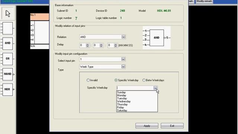Screen dimensions: 238x134
Task: Click input pin 1 of block No.1
Action: click(x=32, y=26)
